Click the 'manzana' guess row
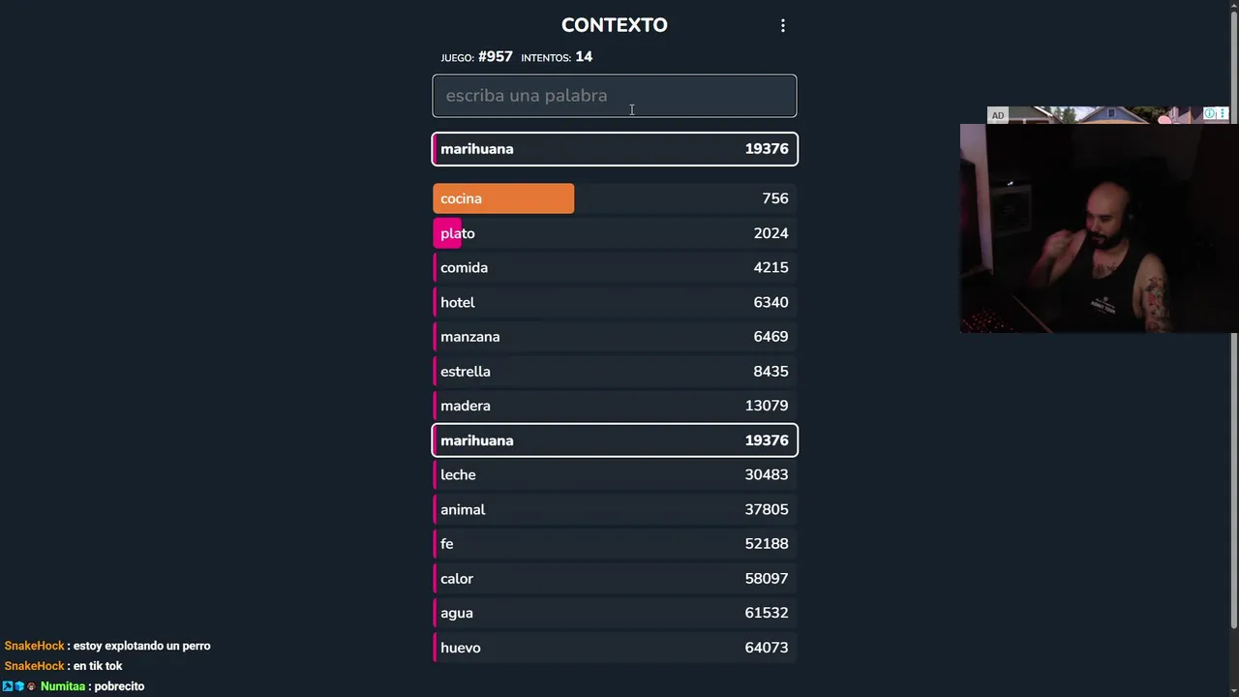 point(615,337)
